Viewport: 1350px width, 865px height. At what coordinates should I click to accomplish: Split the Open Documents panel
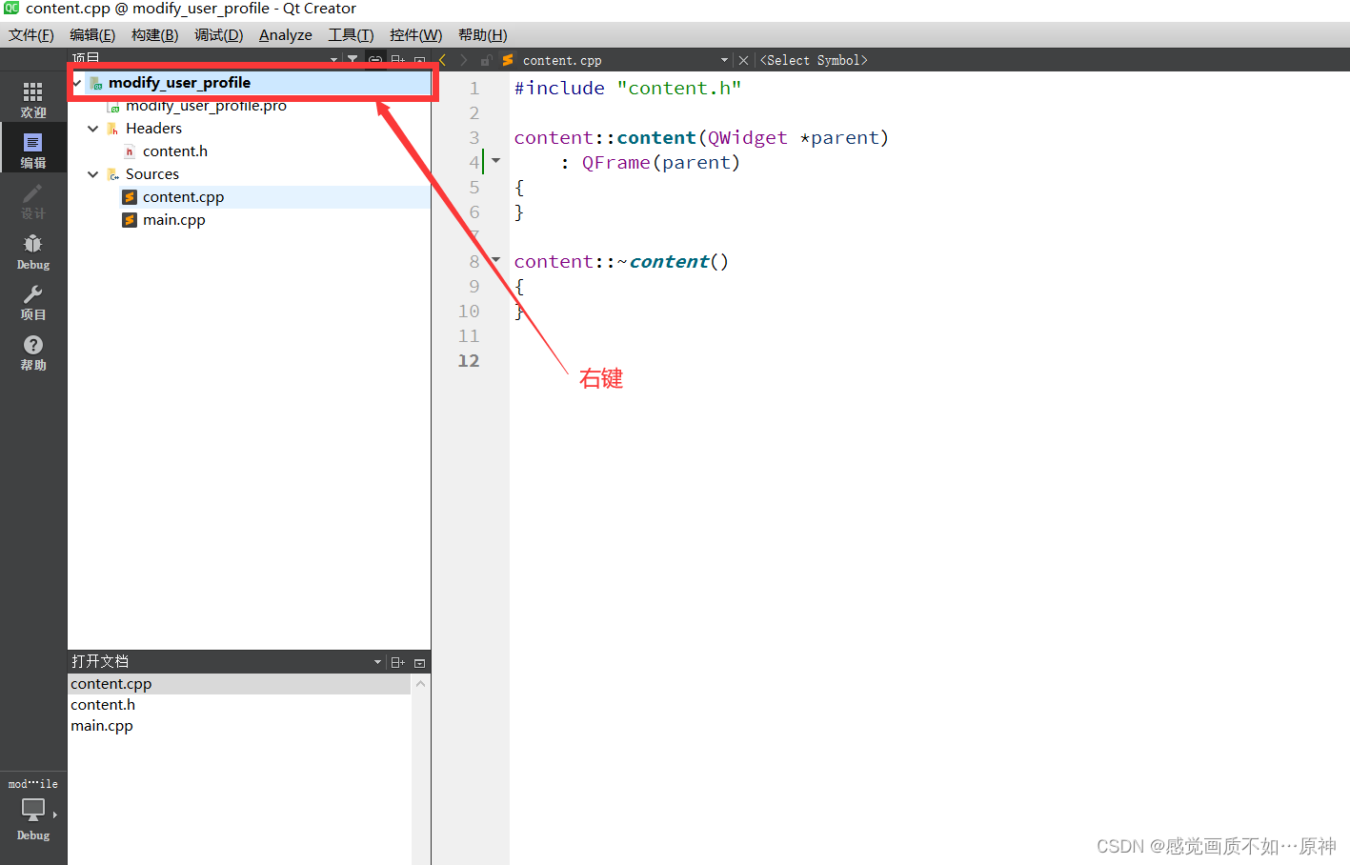[398, 662]
